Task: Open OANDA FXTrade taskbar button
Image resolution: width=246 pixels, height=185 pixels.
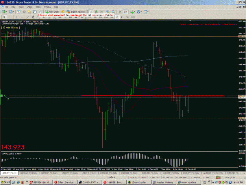Action: [90, 182]
